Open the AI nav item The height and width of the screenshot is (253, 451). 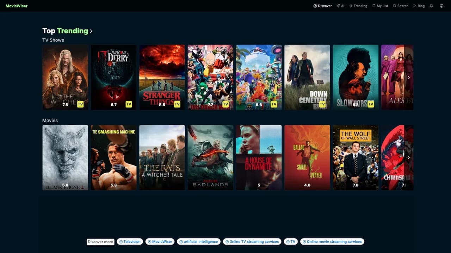[340, 6]
